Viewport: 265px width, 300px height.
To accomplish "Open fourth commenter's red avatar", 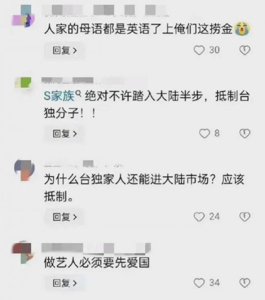I will point(23,253).
